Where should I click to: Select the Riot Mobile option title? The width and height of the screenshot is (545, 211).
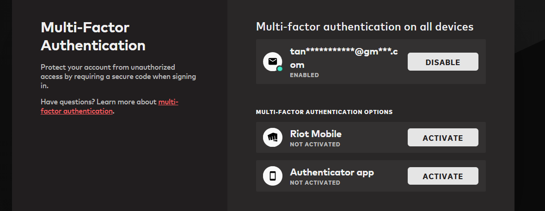[x=315, y=134]
